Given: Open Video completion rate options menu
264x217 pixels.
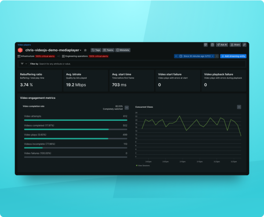Looking at the screenshot, I should 127,107.
